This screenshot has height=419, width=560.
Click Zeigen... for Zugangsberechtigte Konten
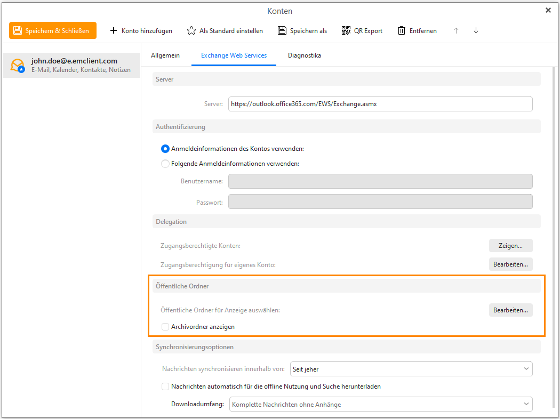(510, 246)
